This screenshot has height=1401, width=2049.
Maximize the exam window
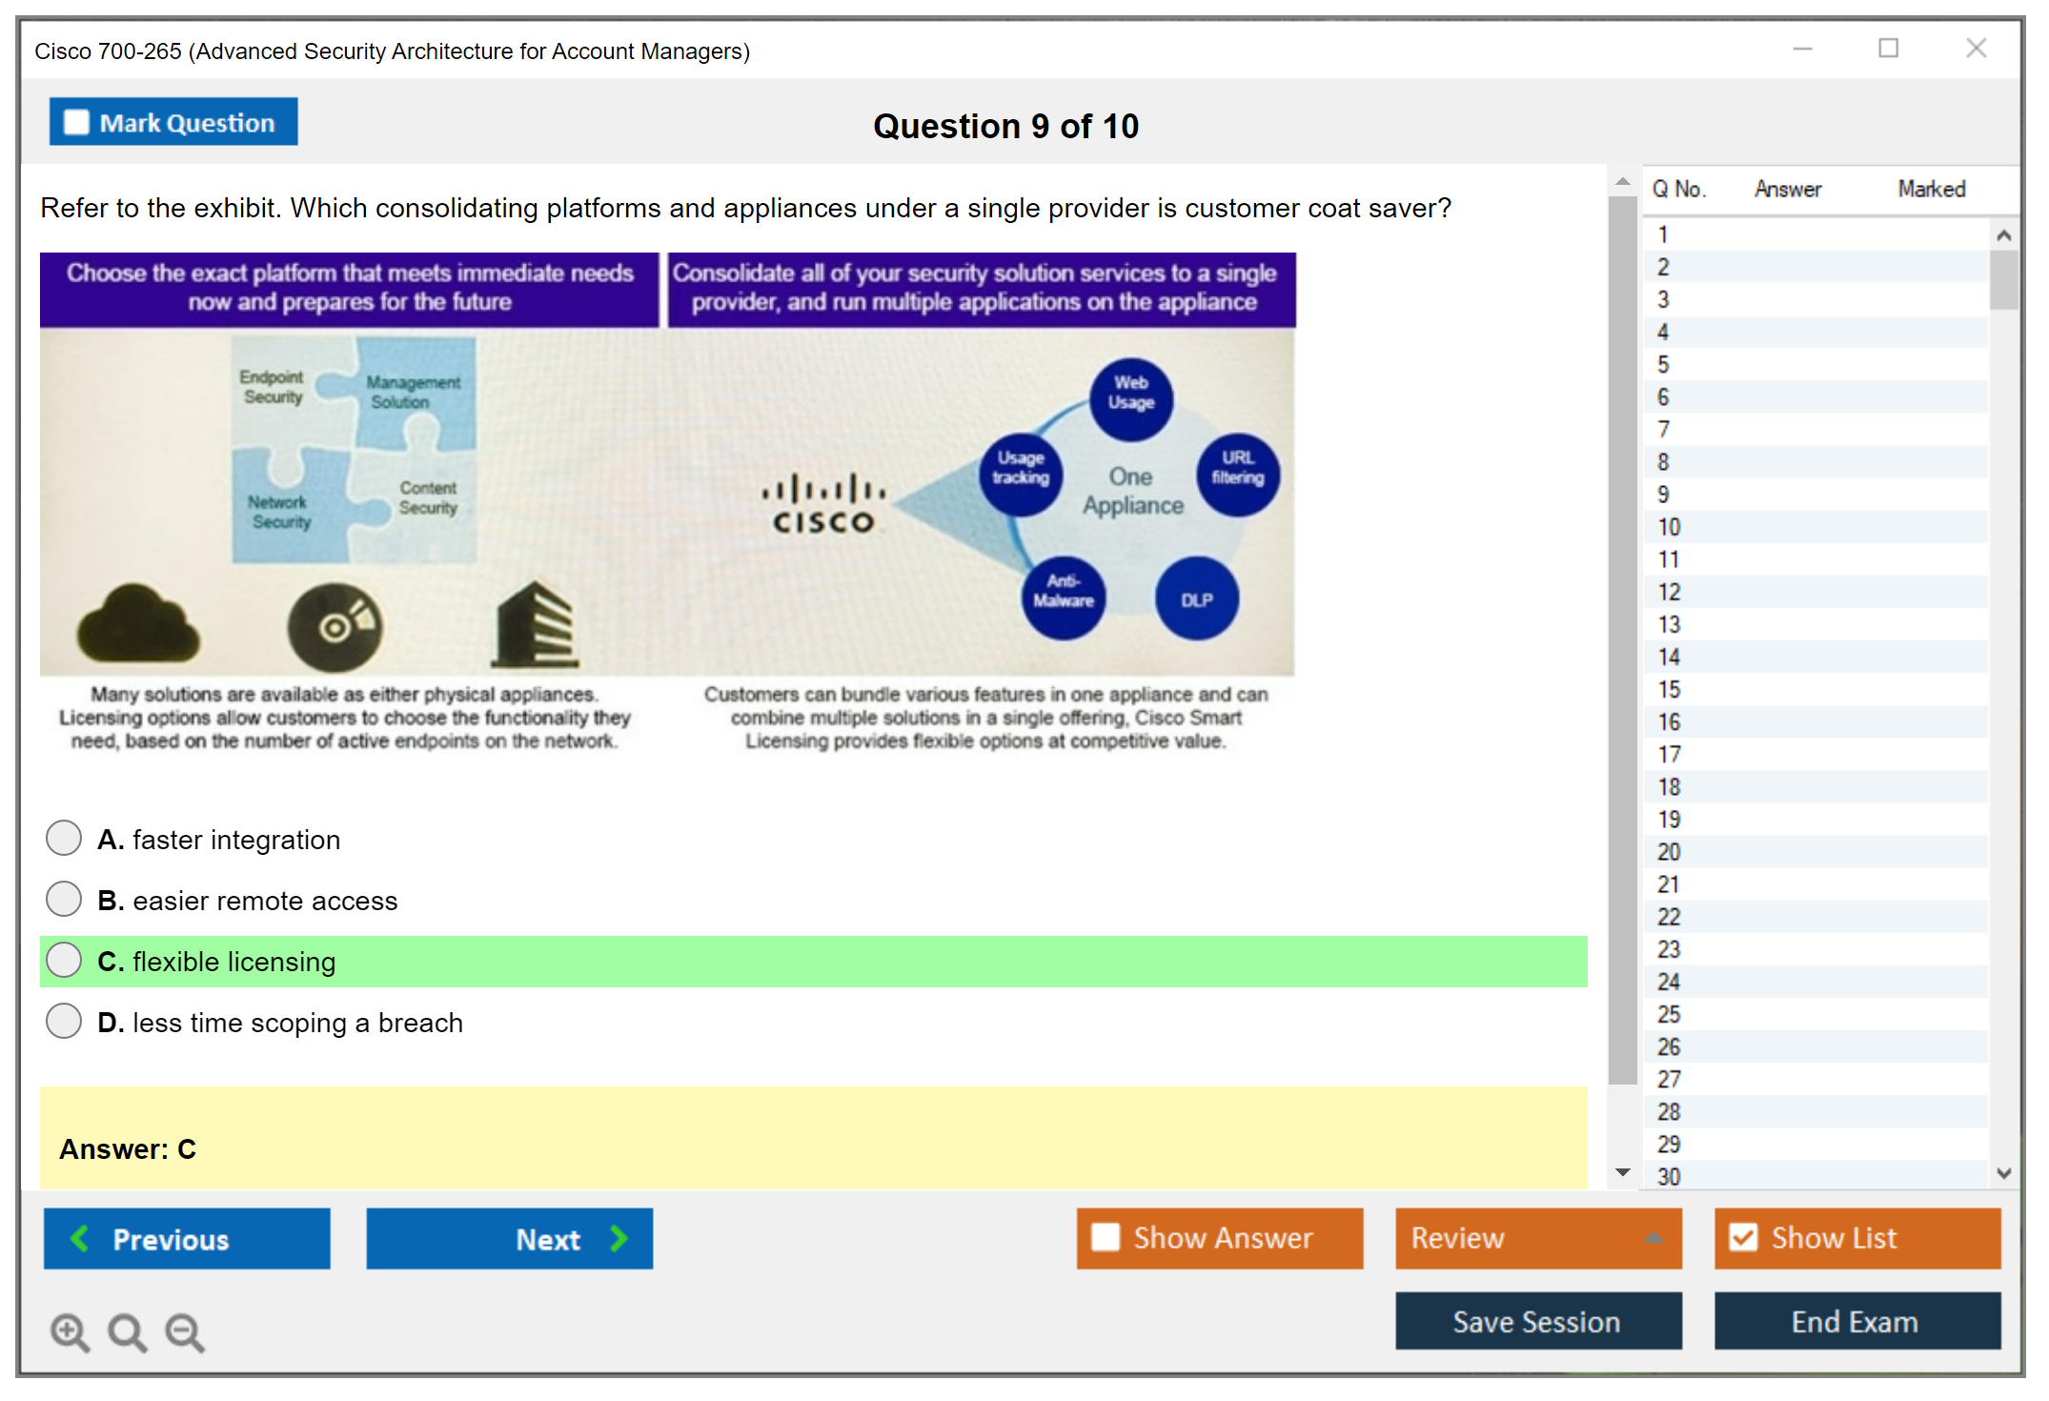pos(1888,49)
